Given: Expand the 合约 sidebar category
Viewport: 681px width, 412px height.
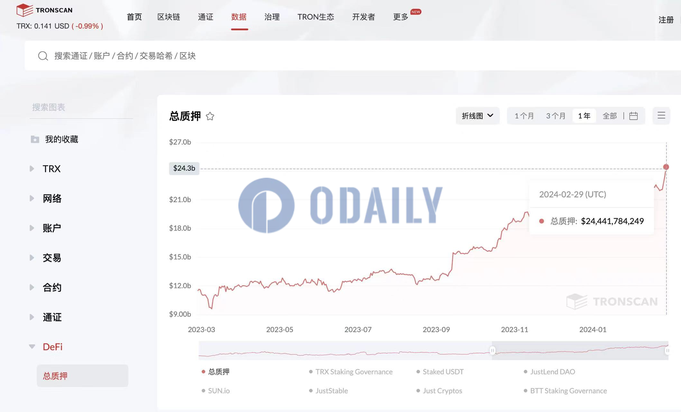Looking at the screenshot, I should point(45,287).
